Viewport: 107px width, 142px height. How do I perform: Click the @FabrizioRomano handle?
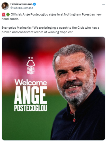(22, 8)
